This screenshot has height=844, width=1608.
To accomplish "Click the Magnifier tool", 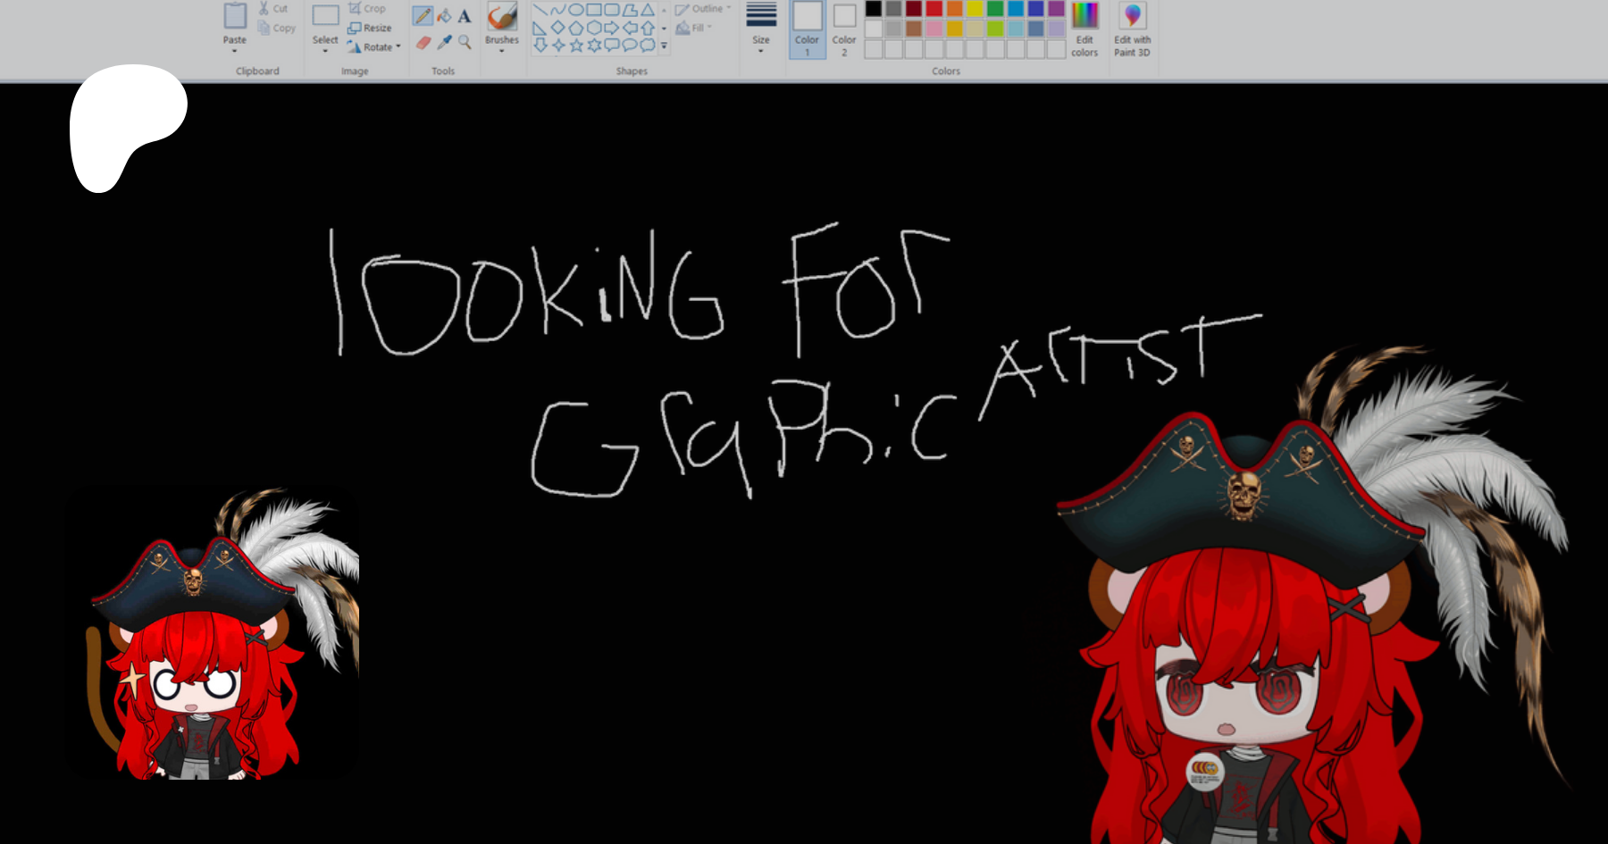I will (465, 42).
